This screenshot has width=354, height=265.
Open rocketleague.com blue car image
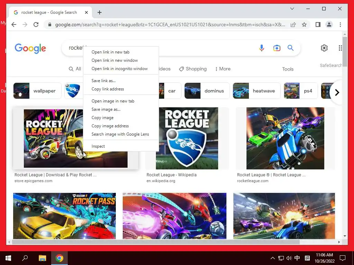(x=285, y=138)
